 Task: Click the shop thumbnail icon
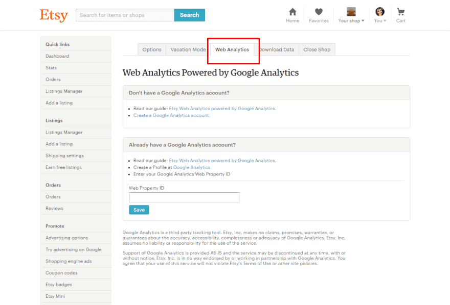tap(351, 12)
